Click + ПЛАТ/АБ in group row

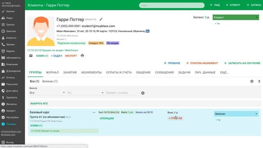[x=175, y=118]
